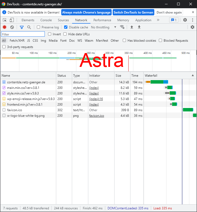Image resolution: width=197 pixels, height=212 pixels.
Task: Expand more DevTools tabs chevron
Action: click(x=158, y=20)
